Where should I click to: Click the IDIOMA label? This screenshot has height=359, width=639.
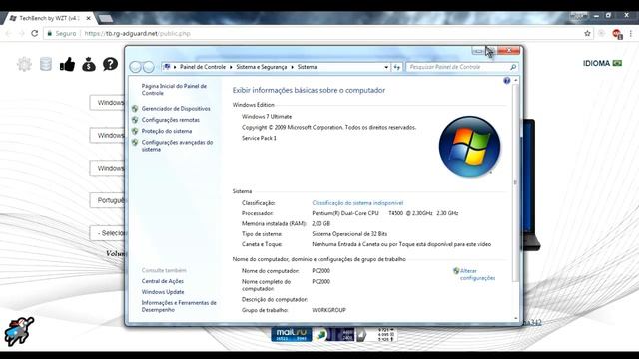(x=597, y=63)
